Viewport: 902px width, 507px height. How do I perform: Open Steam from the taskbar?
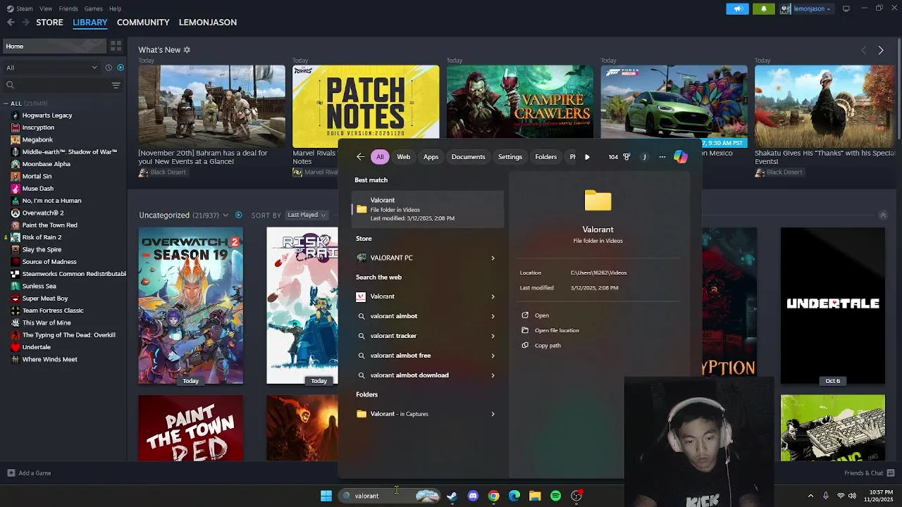(452, 496)
